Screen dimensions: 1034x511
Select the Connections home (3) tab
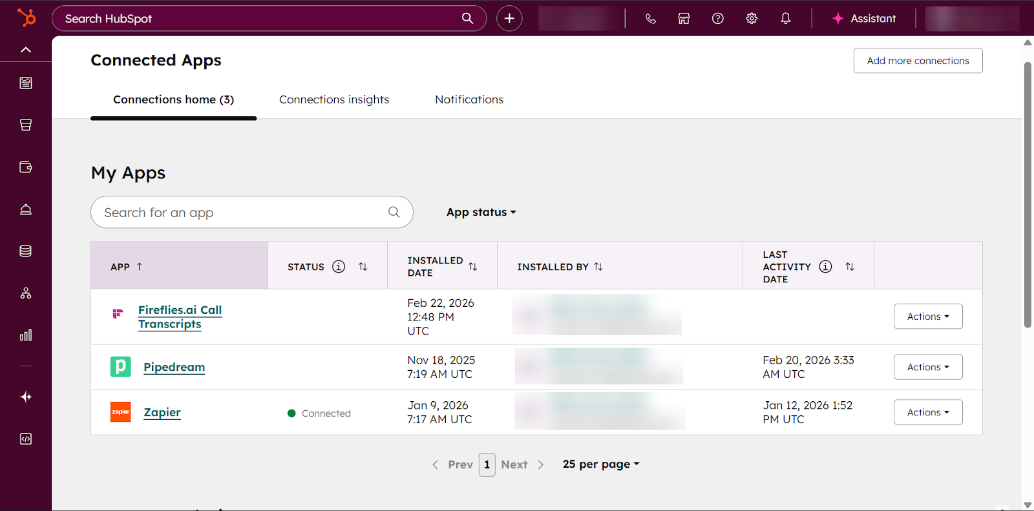point(173,99)
